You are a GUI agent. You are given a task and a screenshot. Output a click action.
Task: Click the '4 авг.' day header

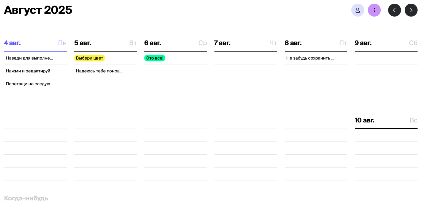click(13, 43)
